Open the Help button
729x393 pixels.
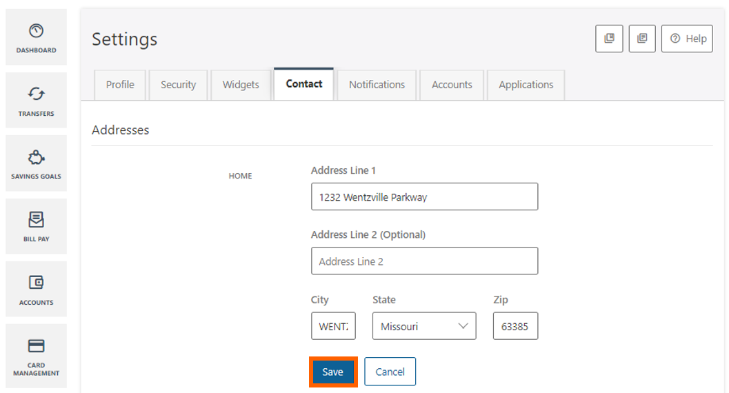[687, 39]
